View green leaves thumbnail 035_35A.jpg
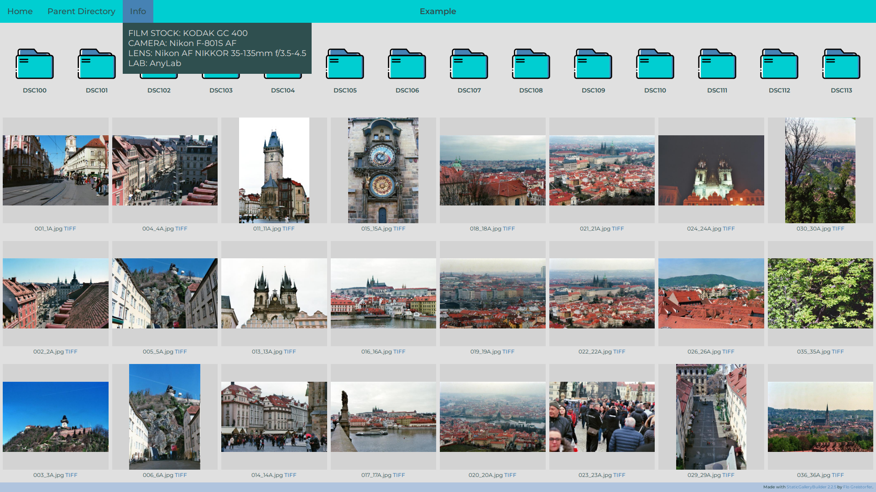The image size is (876, 492). point(820,293)
